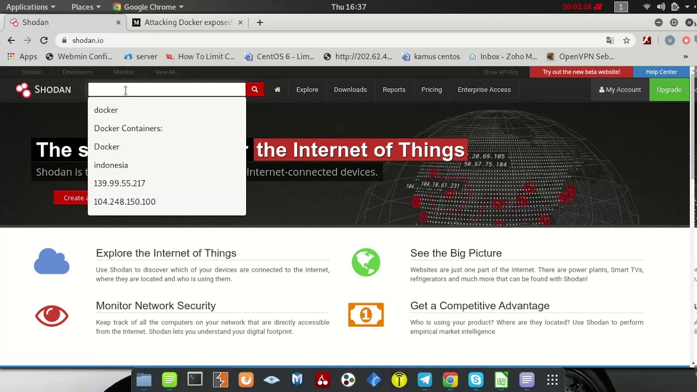697x392 pixels.
Task: Show more bookmarks with the chevron
Action: point(686,57)
